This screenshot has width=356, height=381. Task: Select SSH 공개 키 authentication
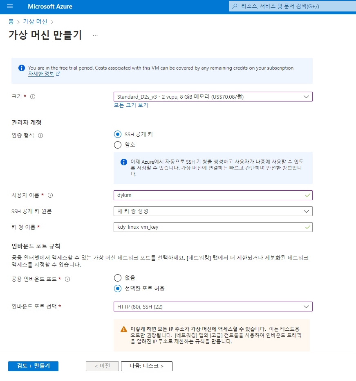[118, 134]
